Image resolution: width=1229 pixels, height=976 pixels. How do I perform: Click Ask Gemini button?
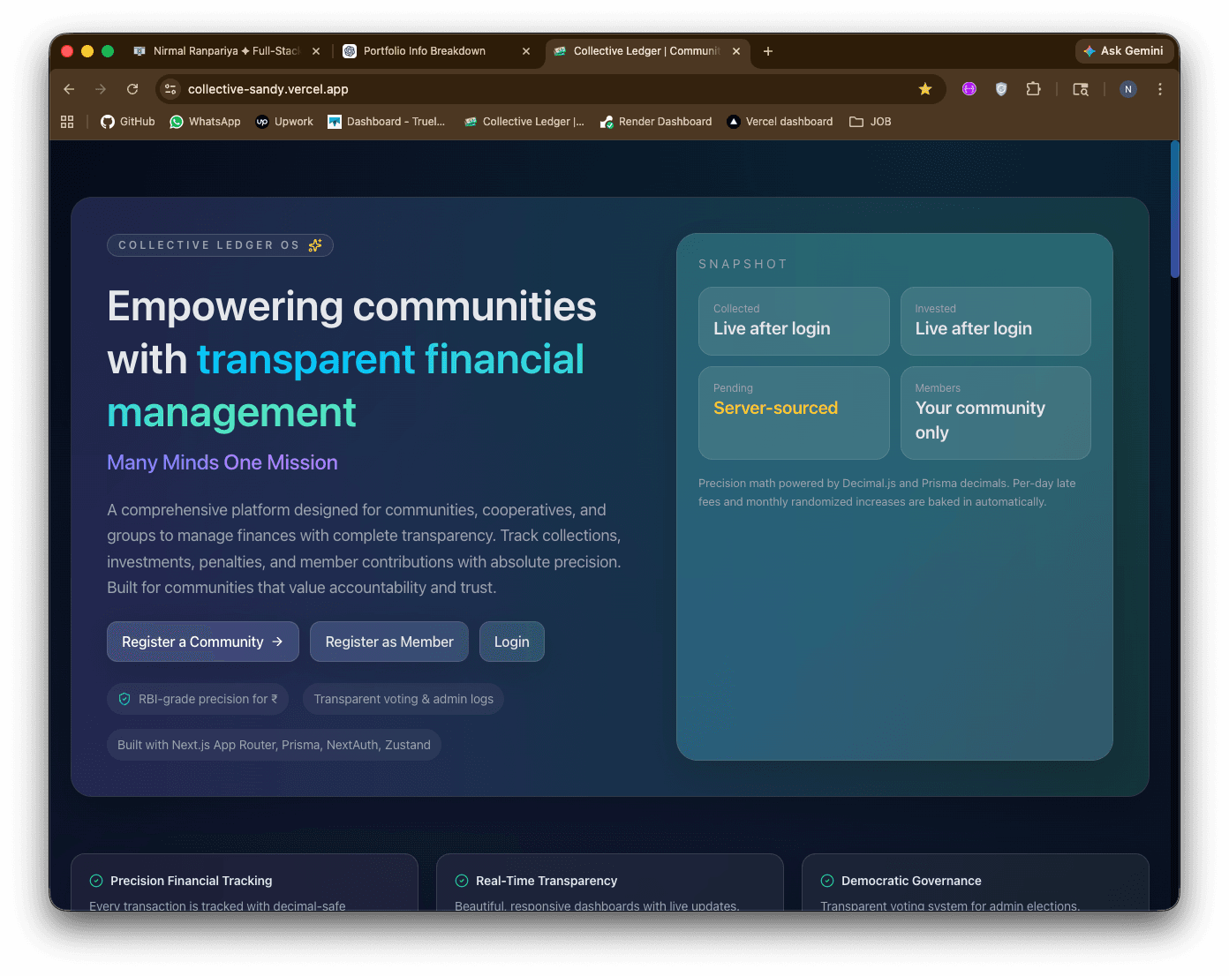point(1123,51)
